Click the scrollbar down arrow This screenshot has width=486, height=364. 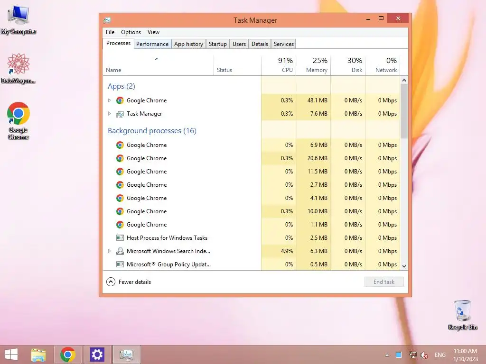(x=404, y=266)
